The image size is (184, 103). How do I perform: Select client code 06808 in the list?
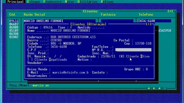[x=14, y=27]
